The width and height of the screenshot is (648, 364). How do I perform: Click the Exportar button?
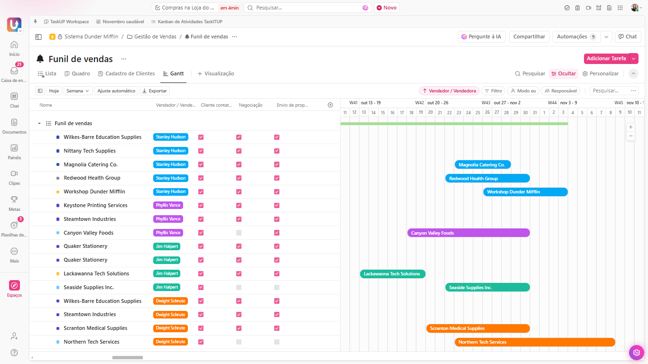click(x=155, y=91)
